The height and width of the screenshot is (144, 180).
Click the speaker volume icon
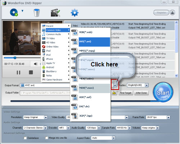(x=36, y=64)
